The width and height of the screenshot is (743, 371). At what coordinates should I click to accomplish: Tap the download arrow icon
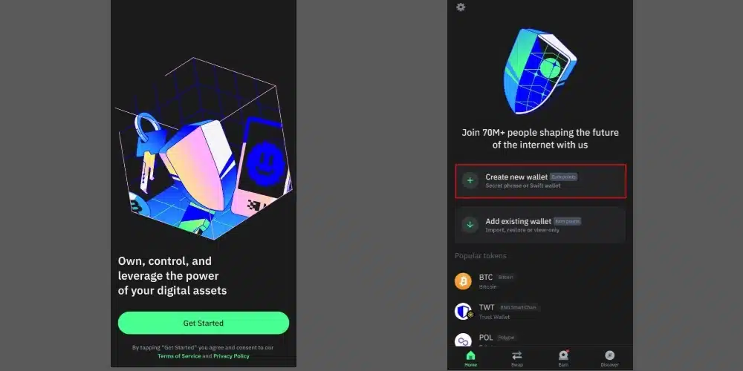tap(470, 225)
